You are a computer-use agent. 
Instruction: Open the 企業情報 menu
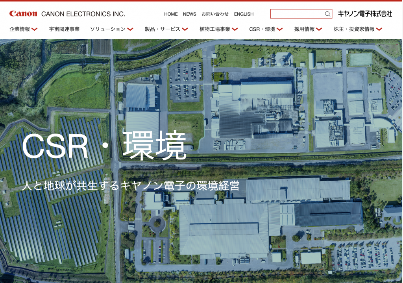pyautogui.click(x=20, y=29)
